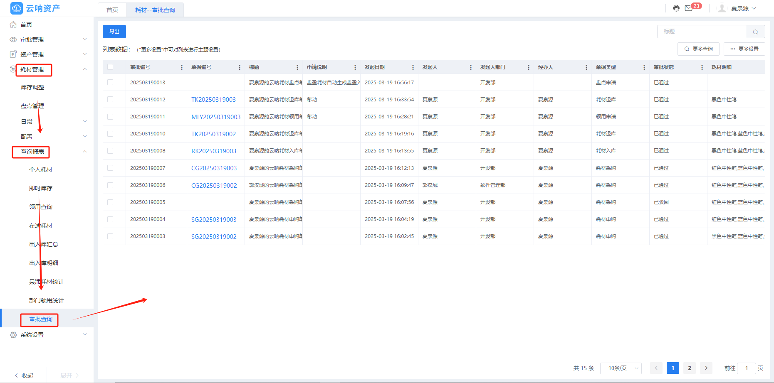Check the row 202503190010 checkbox

click(x=110, y=134)
